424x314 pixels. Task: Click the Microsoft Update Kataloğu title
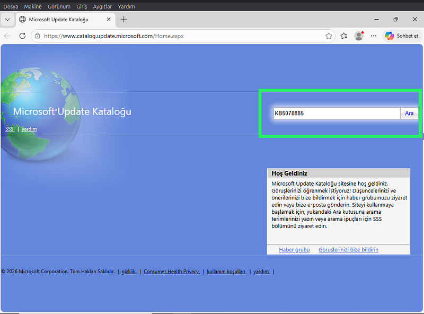72,111
